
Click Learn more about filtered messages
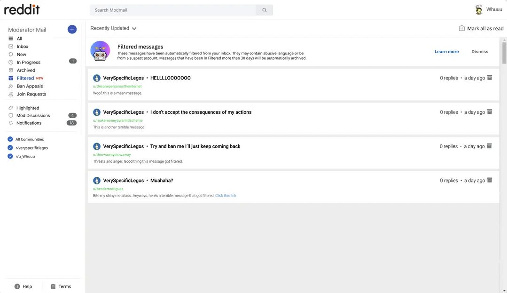[x=446, y=51]
